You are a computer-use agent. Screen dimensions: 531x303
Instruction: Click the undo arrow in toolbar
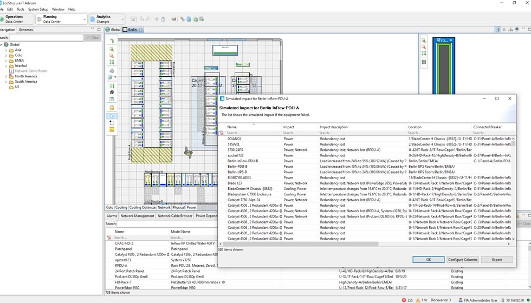[x=141, y=19]
